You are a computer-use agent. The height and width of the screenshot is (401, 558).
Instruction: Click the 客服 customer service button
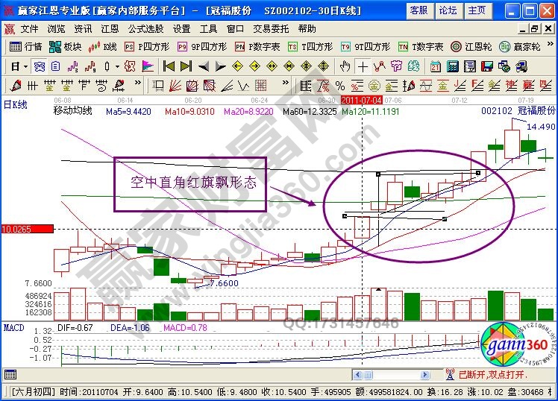pyautogui.click(x=419, y=10)
